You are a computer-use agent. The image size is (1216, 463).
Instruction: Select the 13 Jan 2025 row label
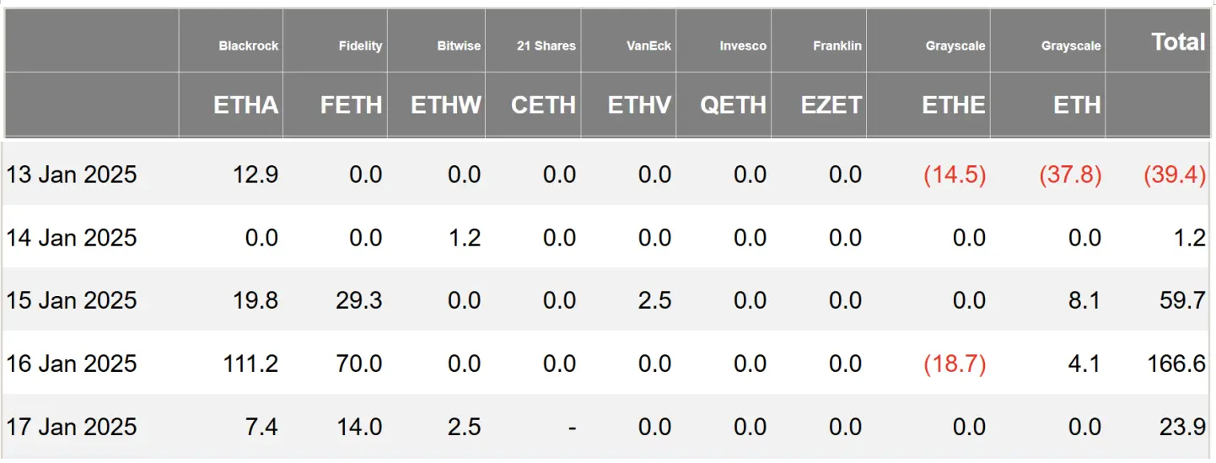coord(72,175)
